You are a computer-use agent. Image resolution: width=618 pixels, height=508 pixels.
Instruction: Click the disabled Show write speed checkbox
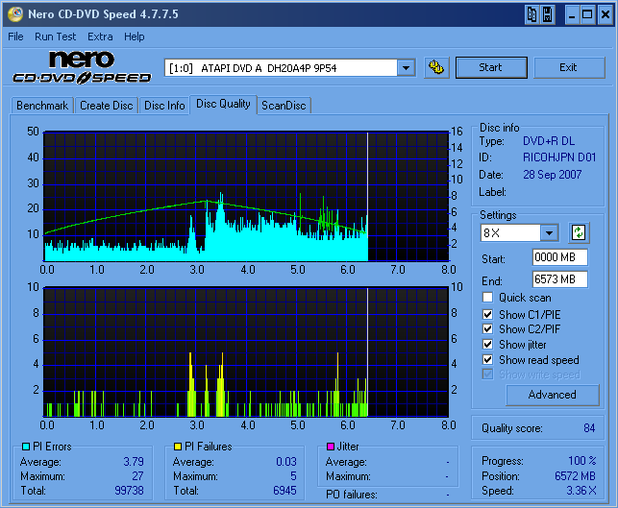click(x=487, y=375)
